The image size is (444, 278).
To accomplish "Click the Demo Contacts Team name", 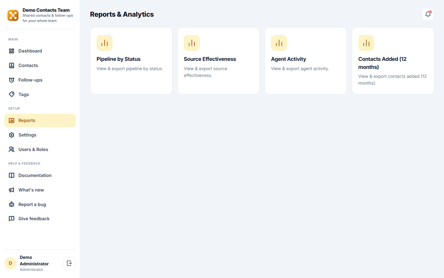I will 46,10.
